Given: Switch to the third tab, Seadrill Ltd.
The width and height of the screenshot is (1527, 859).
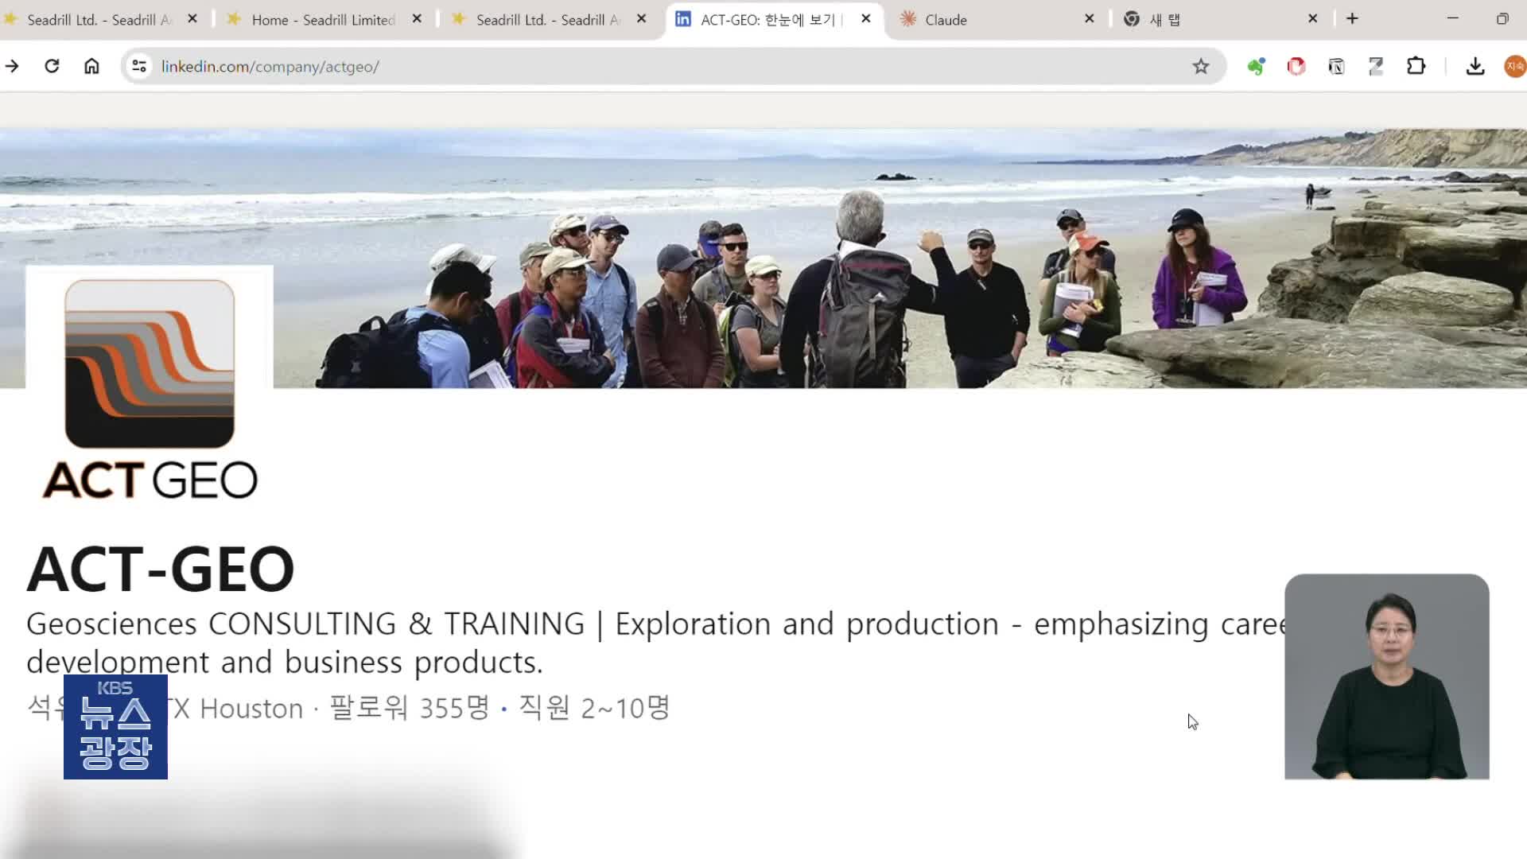Looking at the screenshot, I should (548, 20).
